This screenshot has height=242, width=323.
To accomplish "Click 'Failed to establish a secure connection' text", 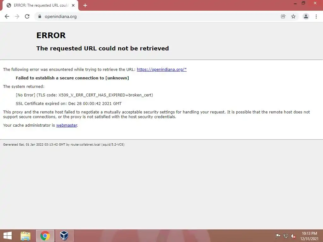I will tap(72, 78).
